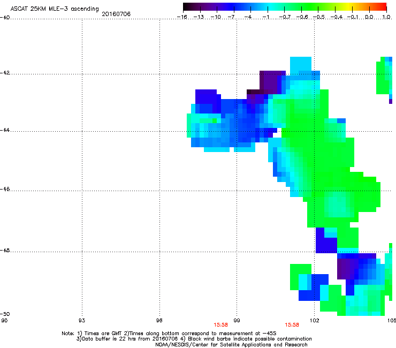Click the red "15:58" time beside the 99 label
This screenshot has height=348, width=396.
click(220, 325)
